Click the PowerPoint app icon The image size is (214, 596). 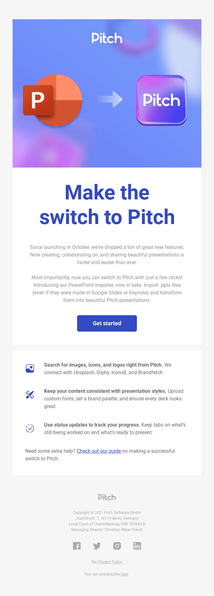coord(53,100)
